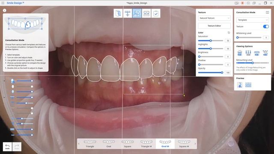Toggle the first Viewing Options icon
This screenshot has width=274, height=154.
[240, 53]
